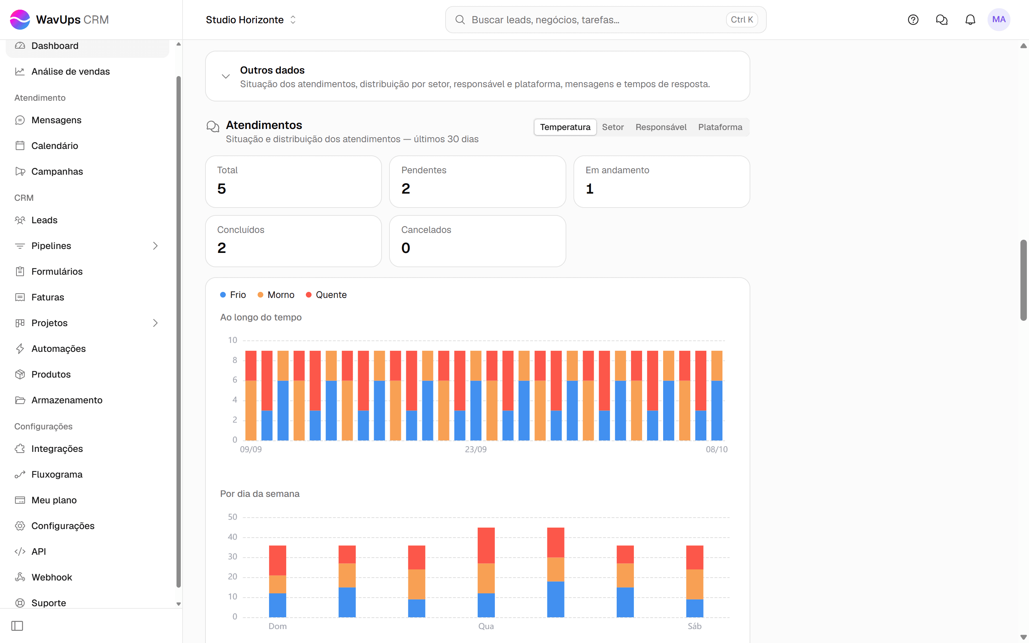Open the Fluxograma page
Viewport: 1029px width, 643px height.
(x=87, y=474)
